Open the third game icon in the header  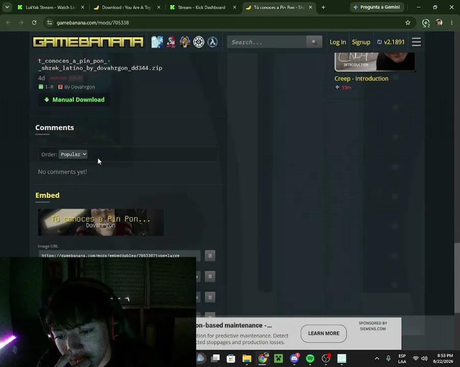point(185,42)
